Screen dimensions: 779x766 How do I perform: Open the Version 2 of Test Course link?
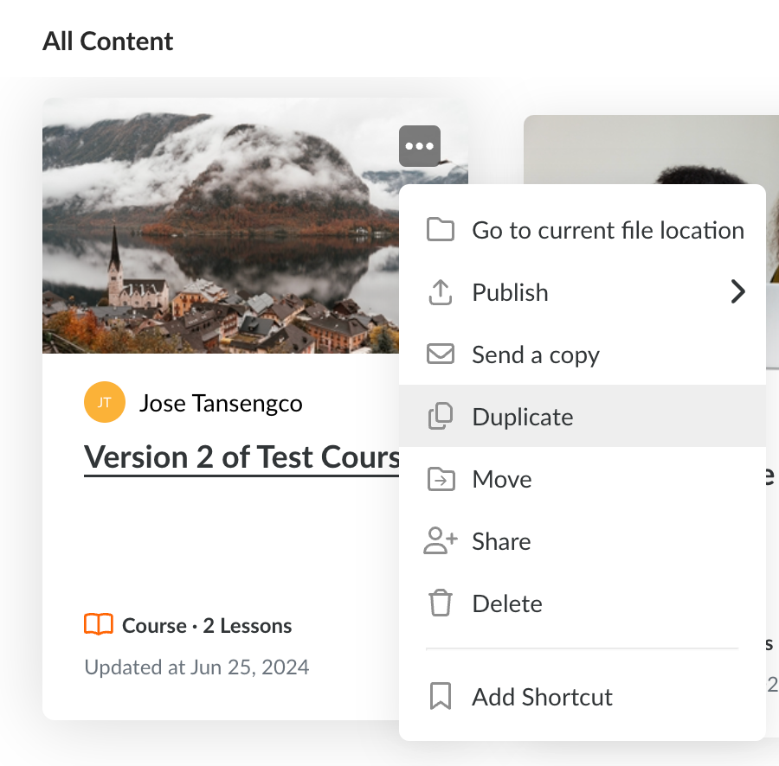point(242,457)
